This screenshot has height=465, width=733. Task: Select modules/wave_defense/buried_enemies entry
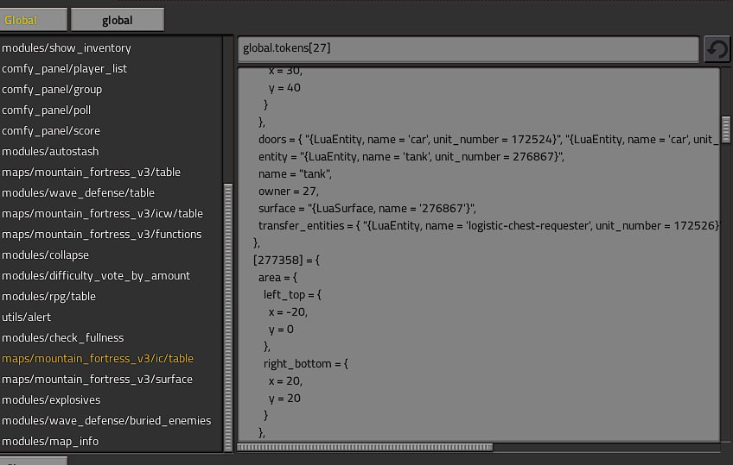(106, 421)
